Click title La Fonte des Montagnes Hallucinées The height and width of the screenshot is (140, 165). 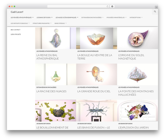(x=136, y=93)
